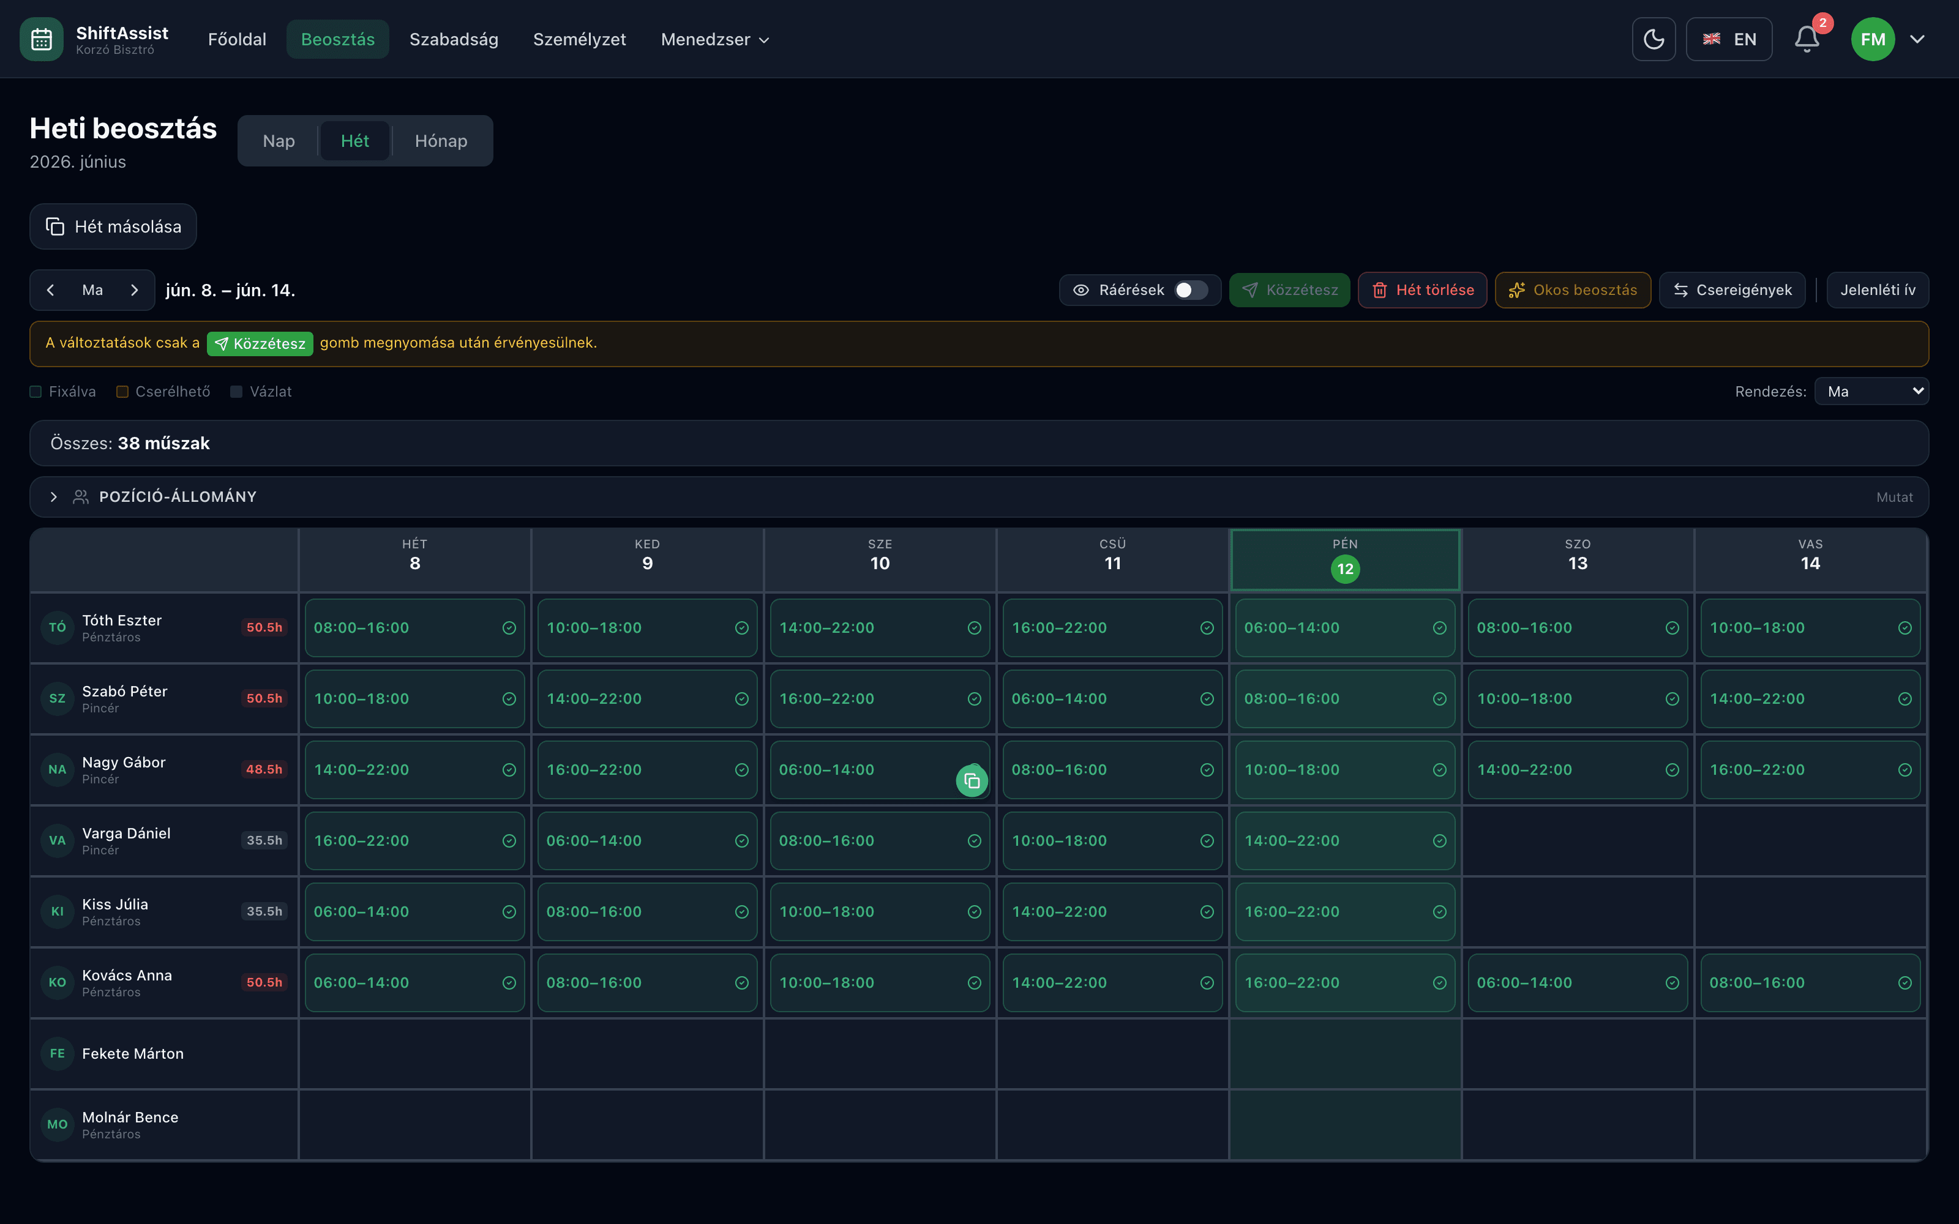Viewport: 1959px width, 1224px height.
Task: Open the EN language selector
Action: (x=1729, y=39)
